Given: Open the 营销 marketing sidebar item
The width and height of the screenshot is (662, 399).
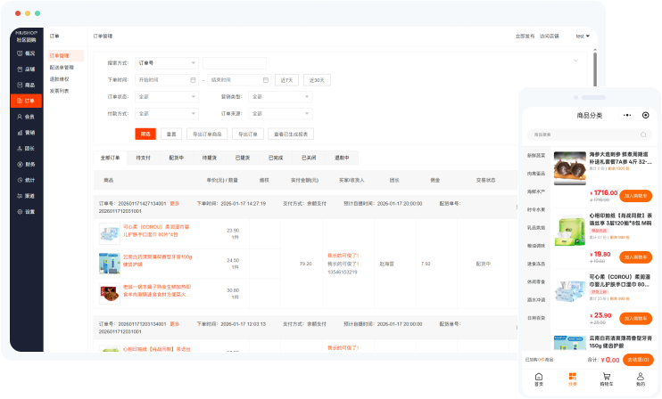Looking at the screenshot, I should point(26,133).
